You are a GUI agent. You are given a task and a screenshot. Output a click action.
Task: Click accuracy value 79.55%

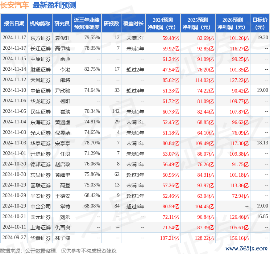92,38
